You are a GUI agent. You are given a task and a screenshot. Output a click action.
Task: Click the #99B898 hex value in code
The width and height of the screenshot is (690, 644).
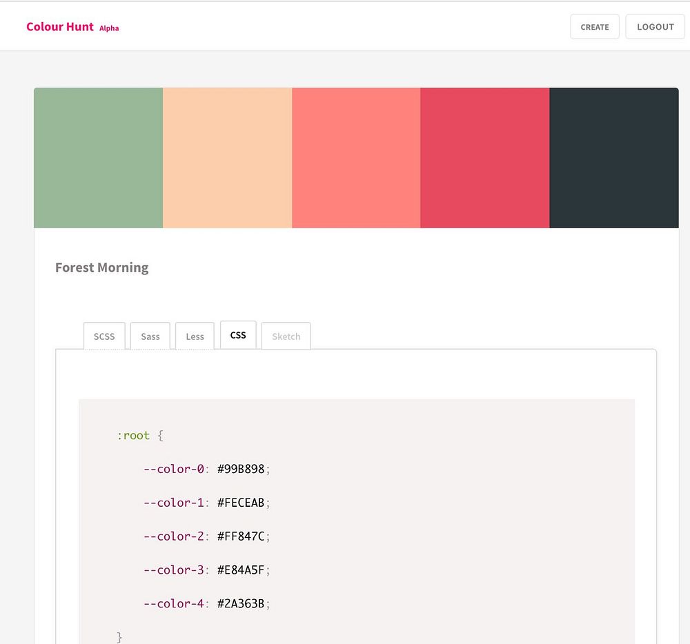click(241, 469)
